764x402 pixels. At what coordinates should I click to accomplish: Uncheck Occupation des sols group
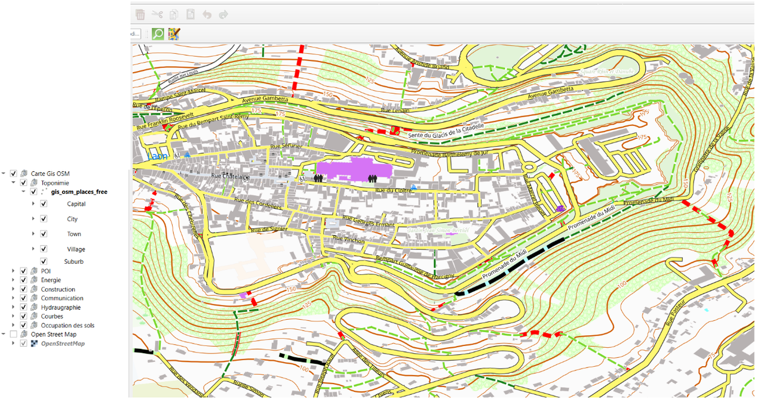pyautogui.click(x=23, y=326)
